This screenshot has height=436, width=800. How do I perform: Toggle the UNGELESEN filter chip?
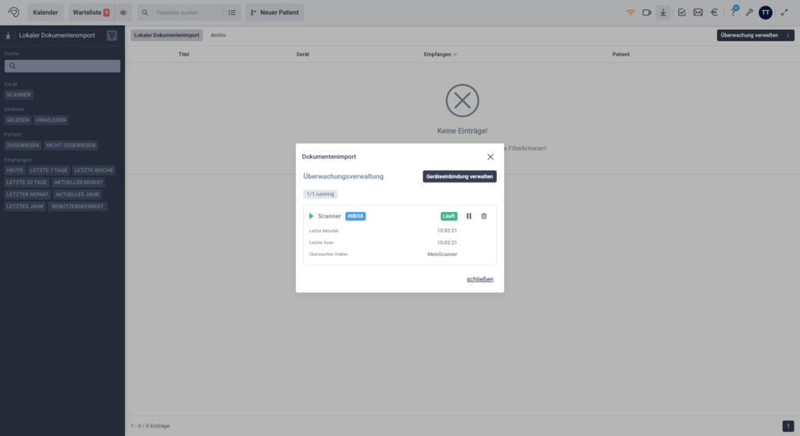tap(52, 120)
